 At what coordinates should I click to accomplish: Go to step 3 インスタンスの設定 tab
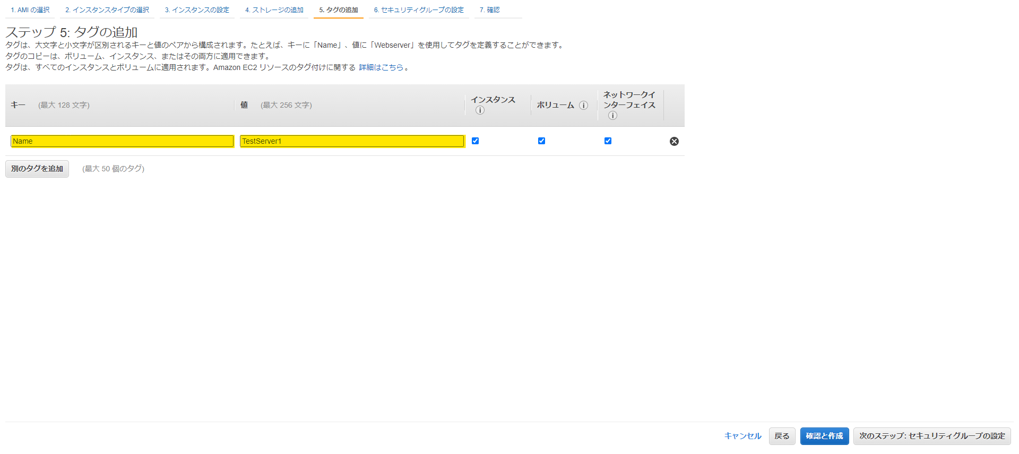197,10
